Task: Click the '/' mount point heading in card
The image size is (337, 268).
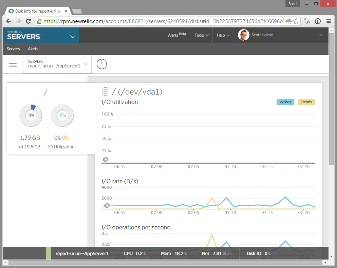Action: coord(45,92)
